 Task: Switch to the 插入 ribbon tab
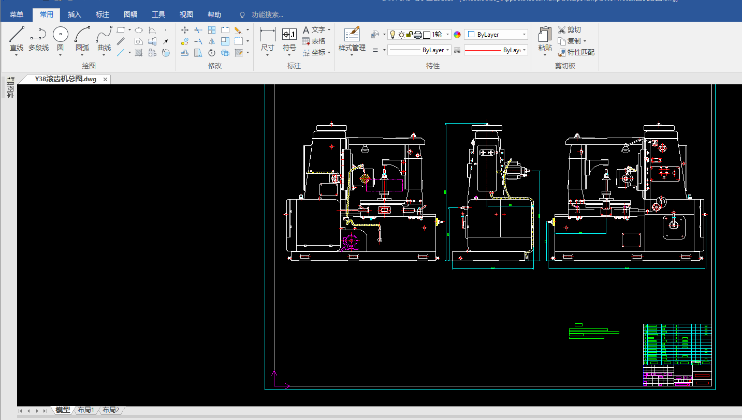coord(75,14)
